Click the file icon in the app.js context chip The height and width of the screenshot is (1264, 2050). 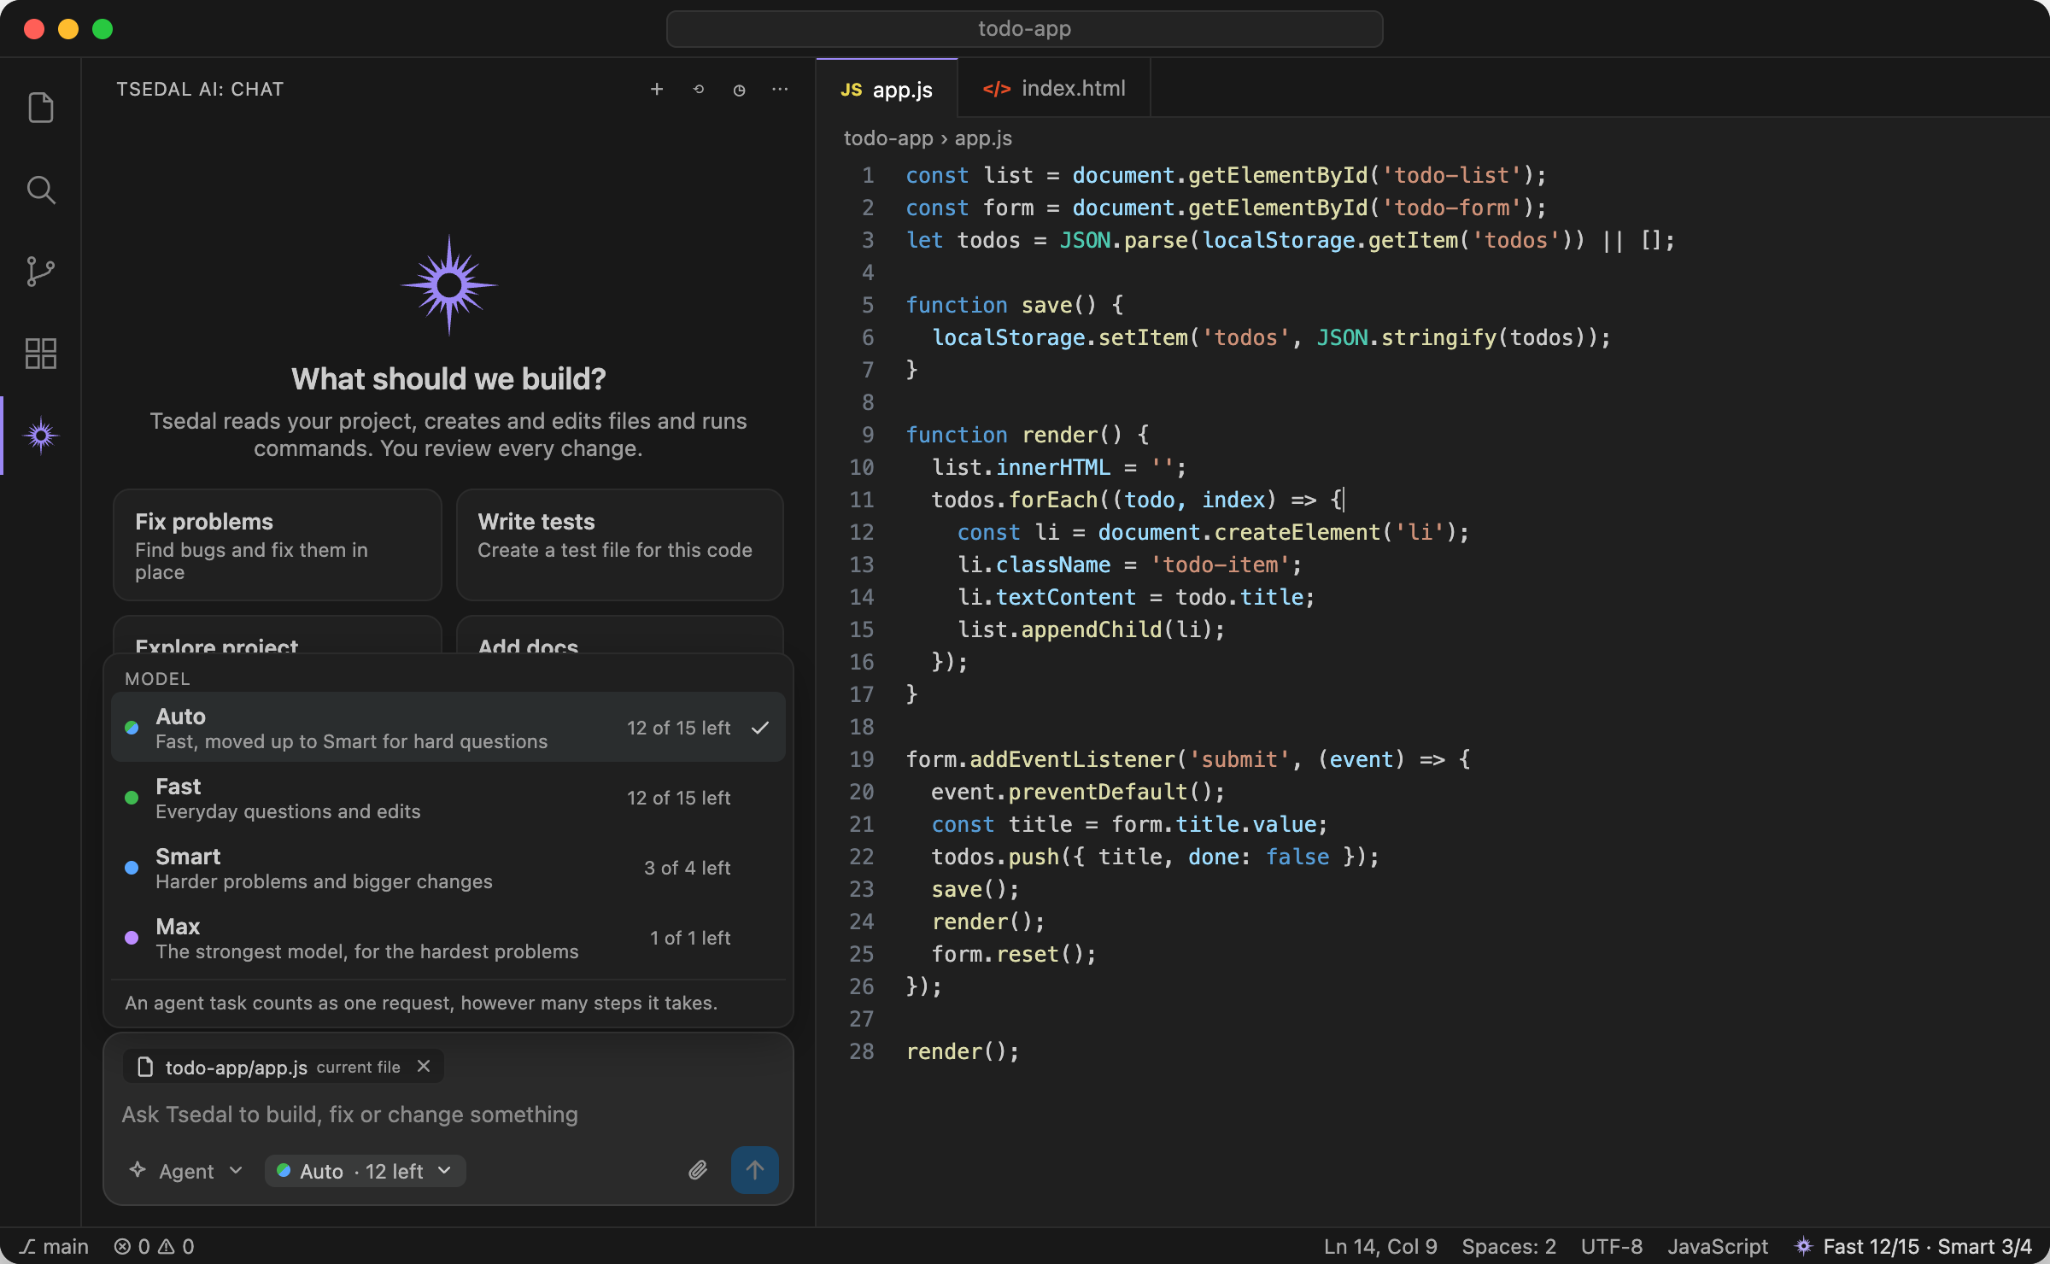(x=145, y=1067)
